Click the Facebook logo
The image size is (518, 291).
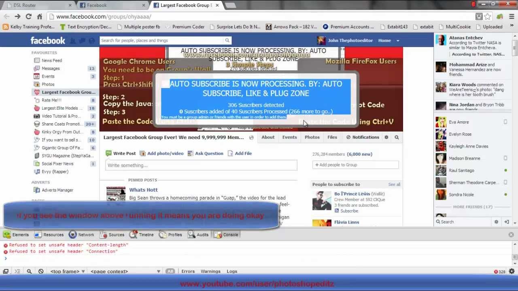(x=48, y=40)
